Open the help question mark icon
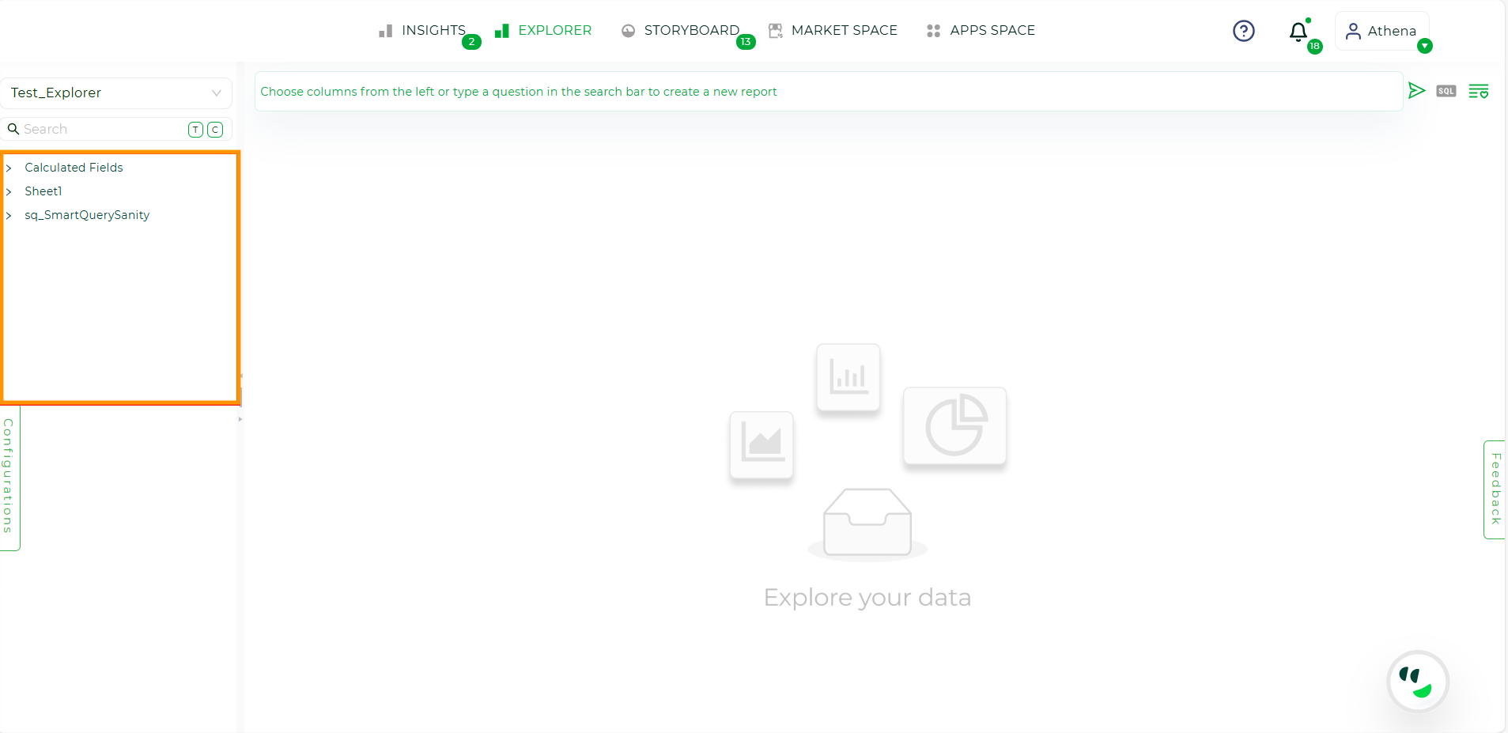The image size is (1508, 733). click(1243, 31)
